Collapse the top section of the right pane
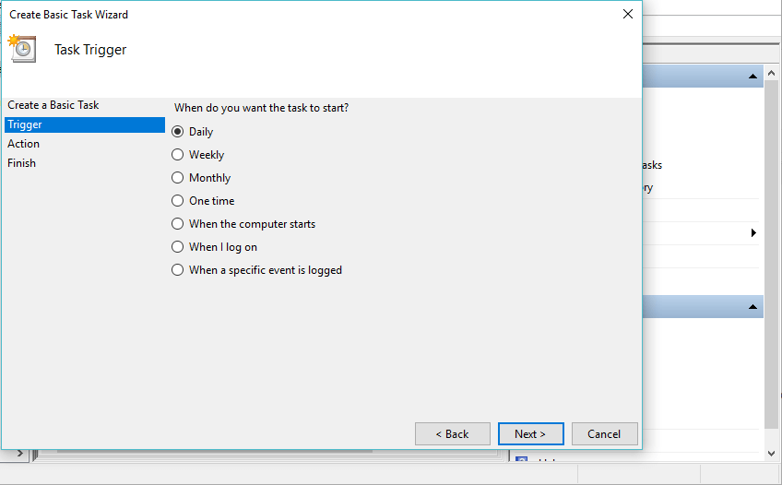The image size is (782, 485). (x=753, y=76)
